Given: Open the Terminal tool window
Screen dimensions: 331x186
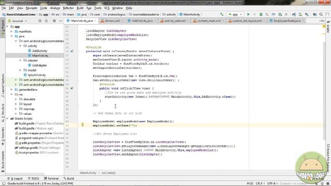Looking at the screenshot, I should pyautogui.click(x=51, y=178).
